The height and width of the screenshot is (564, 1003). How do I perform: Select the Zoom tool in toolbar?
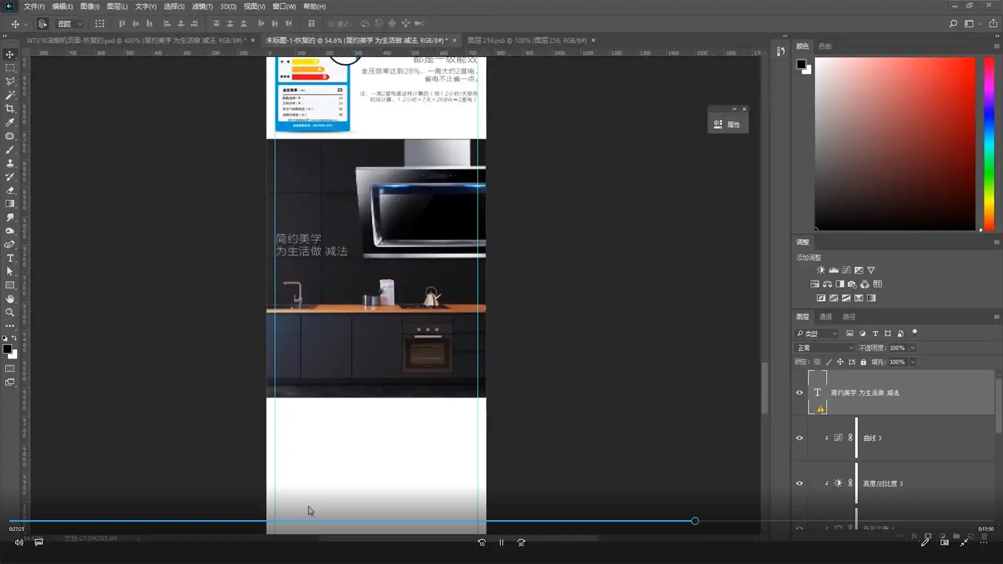(10, 312)
